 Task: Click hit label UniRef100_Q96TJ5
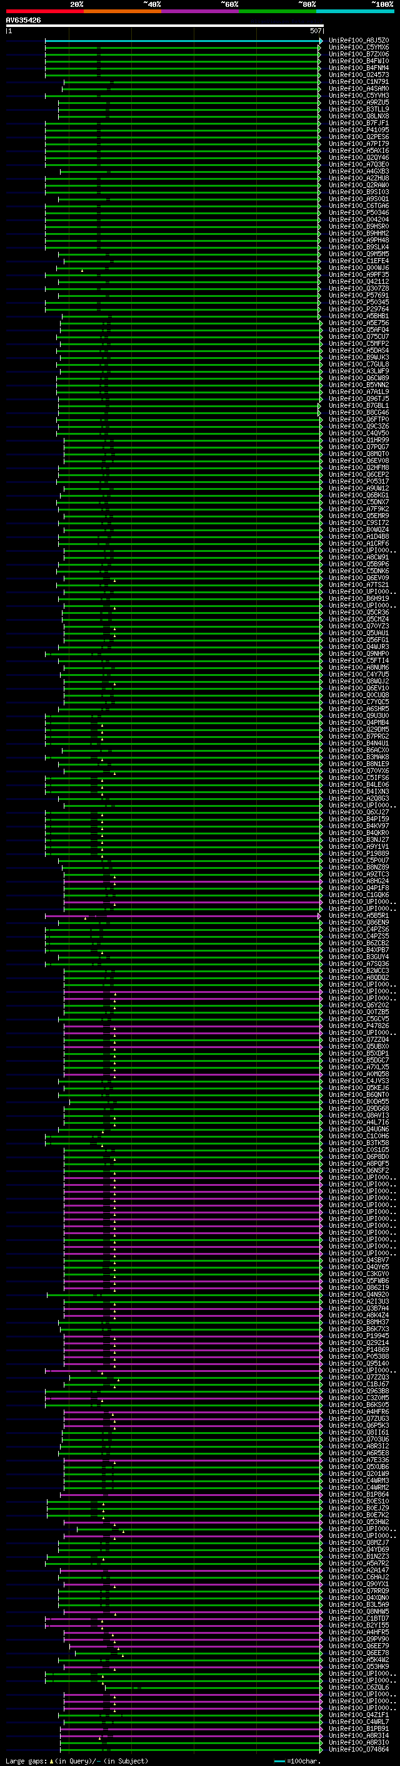pos(359,398)
